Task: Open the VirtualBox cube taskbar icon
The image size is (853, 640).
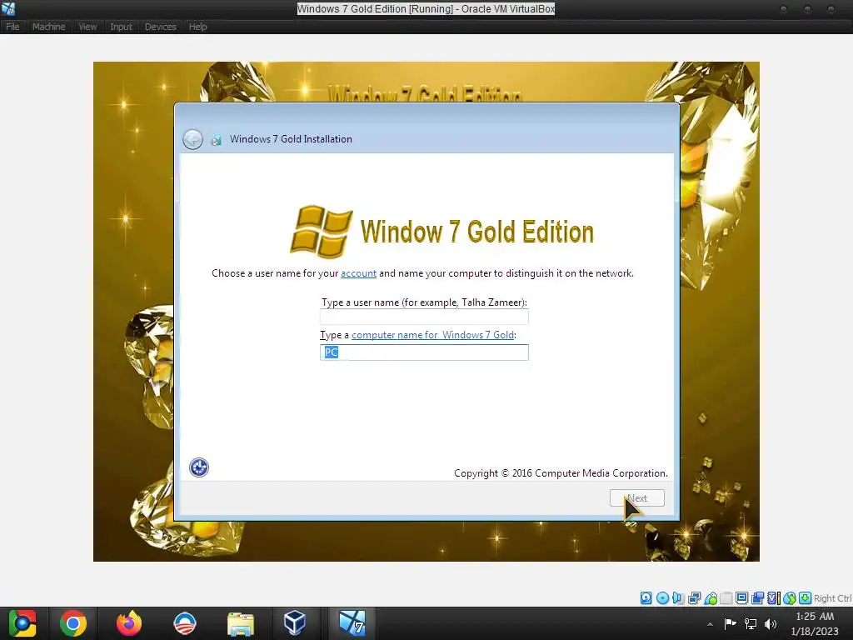Action: tap(295, 623)
